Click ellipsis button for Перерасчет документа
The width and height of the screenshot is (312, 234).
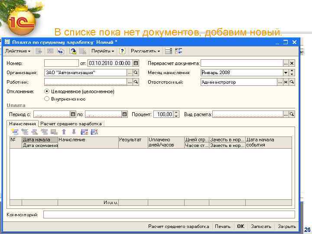click(x=286, y=63)
